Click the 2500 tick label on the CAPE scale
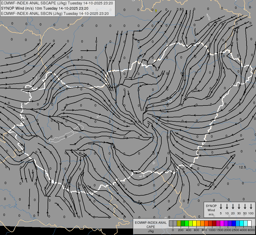Image resolution: width=256 pixels, height=235 pixels. coord(236,230)
